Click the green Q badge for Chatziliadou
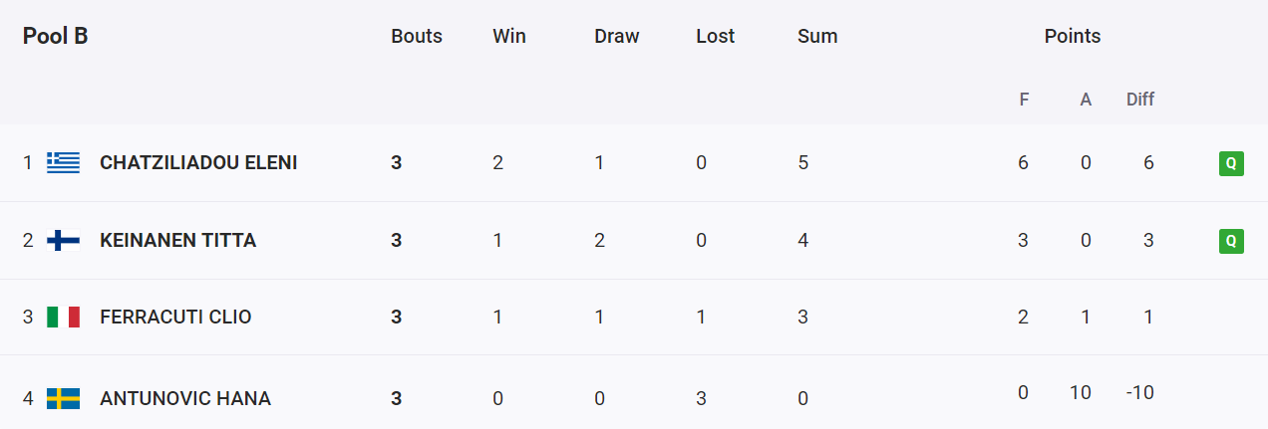 coord(1231,163)
